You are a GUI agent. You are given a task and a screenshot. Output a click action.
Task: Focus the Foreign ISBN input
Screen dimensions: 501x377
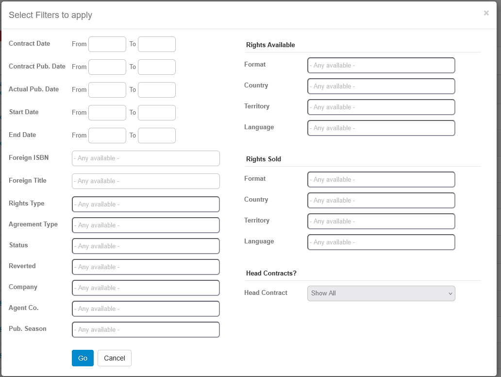tap(146, 158)
